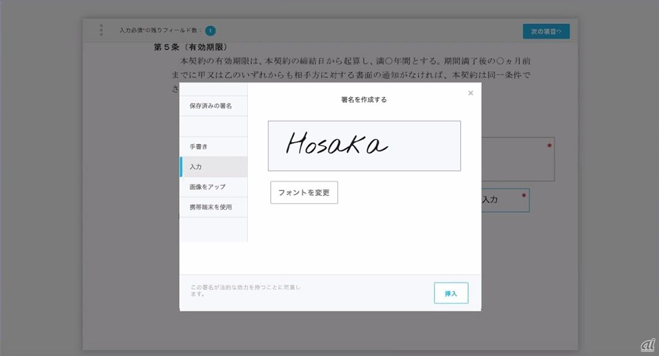
Task: Click the legal consent text in dialog footer
Action: point(245,291)
